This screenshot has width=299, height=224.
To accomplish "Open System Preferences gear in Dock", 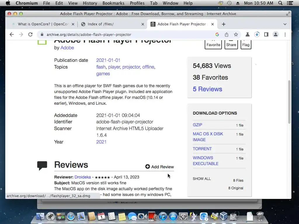I will click(183, 216).
